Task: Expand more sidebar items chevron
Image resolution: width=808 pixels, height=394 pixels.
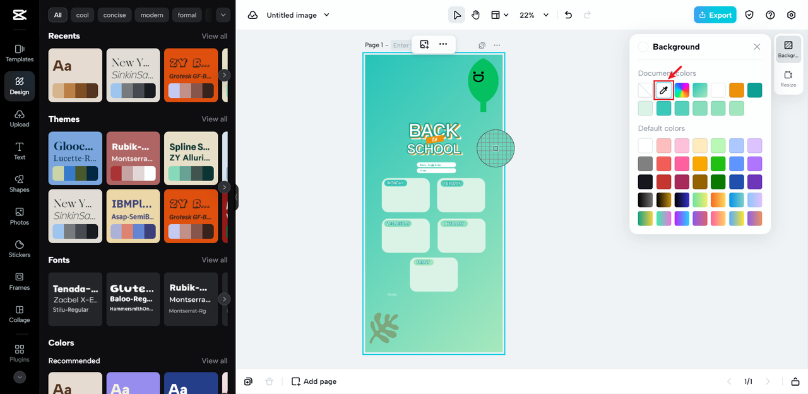Action: 20,377
